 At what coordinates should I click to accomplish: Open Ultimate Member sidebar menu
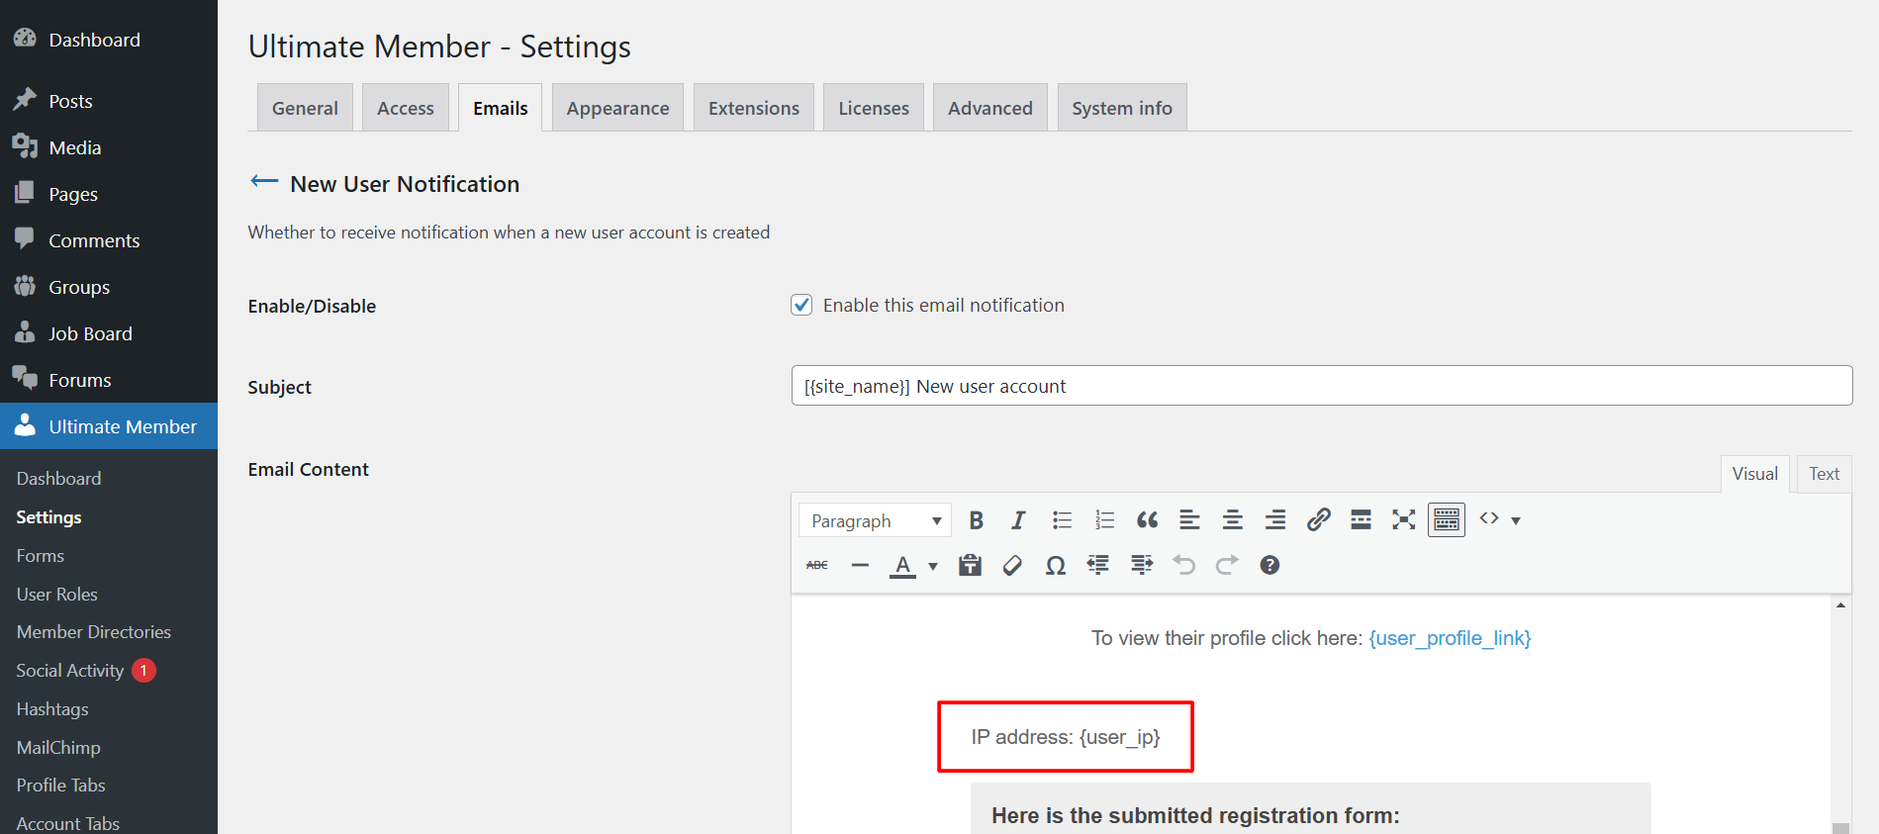pos(109,426)
